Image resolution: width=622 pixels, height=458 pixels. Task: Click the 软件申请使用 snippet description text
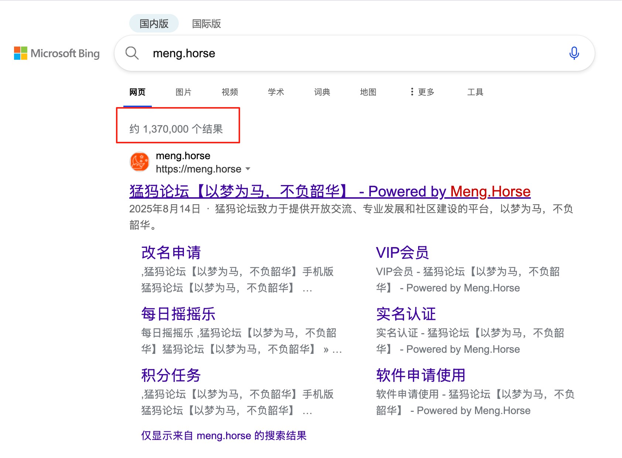(x=475, y=402)
